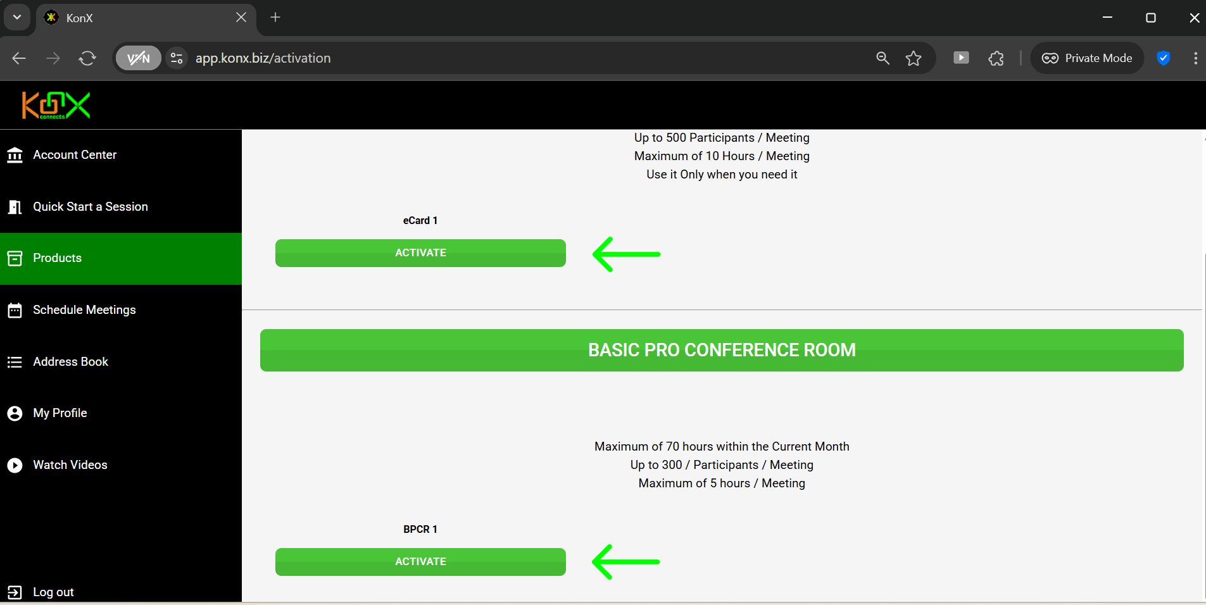The width and height of the screenshot is (1206, 605).
Task: Click the Quick Start a Session door icon
Action: [15, 207]
